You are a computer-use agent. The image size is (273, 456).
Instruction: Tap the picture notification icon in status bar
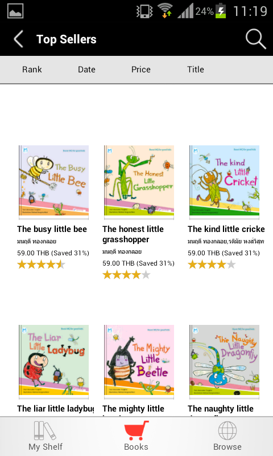tap(15, 11)
